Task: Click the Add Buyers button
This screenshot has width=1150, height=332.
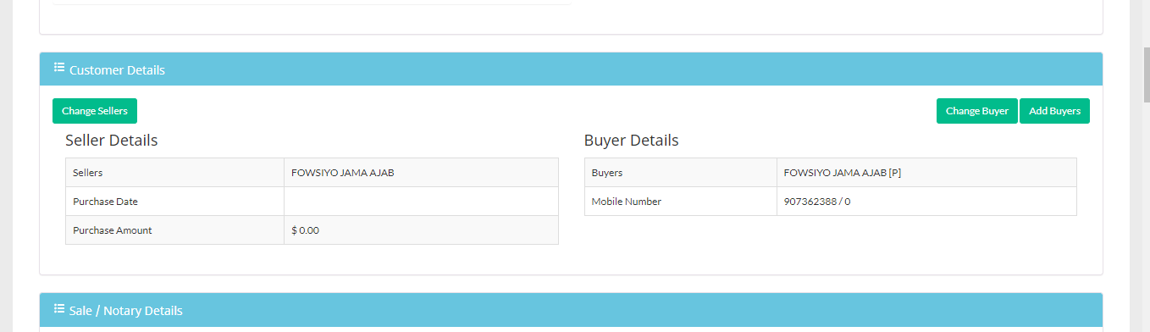Action: [1054, 111]
